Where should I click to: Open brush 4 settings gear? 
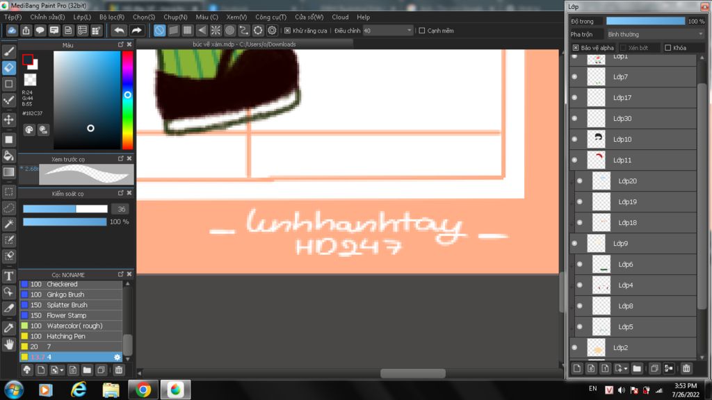[117, 357]
